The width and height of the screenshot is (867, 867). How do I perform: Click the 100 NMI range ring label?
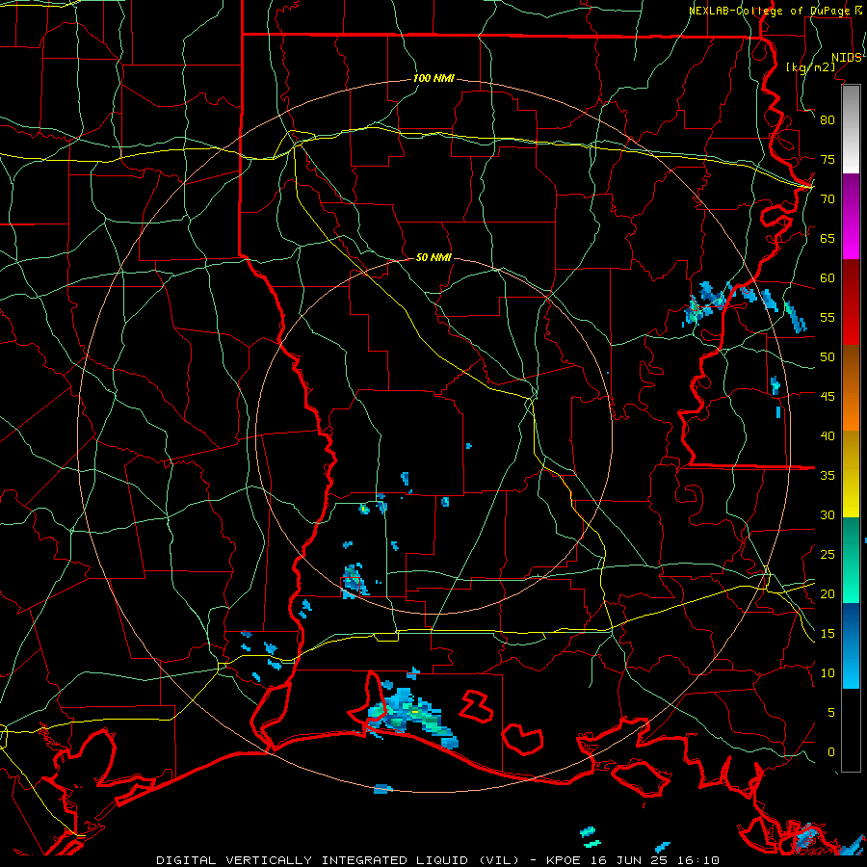[x=433, y=78]
